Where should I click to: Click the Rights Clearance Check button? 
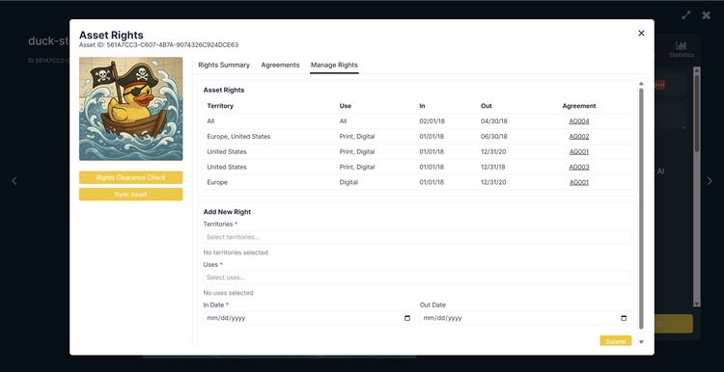(130, 177)
